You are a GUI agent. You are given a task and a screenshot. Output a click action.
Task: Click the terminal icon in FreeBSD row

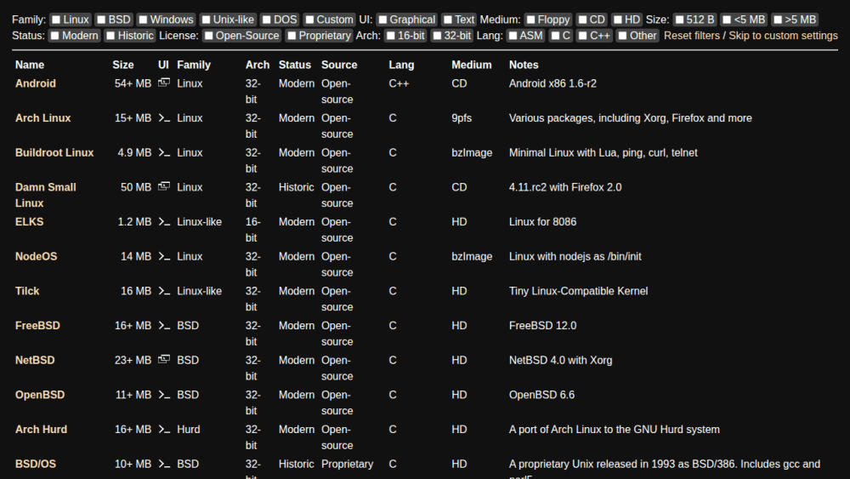tap(164, 326)
